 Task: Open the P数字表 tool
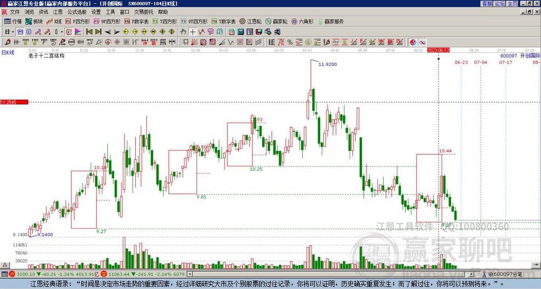136,21
